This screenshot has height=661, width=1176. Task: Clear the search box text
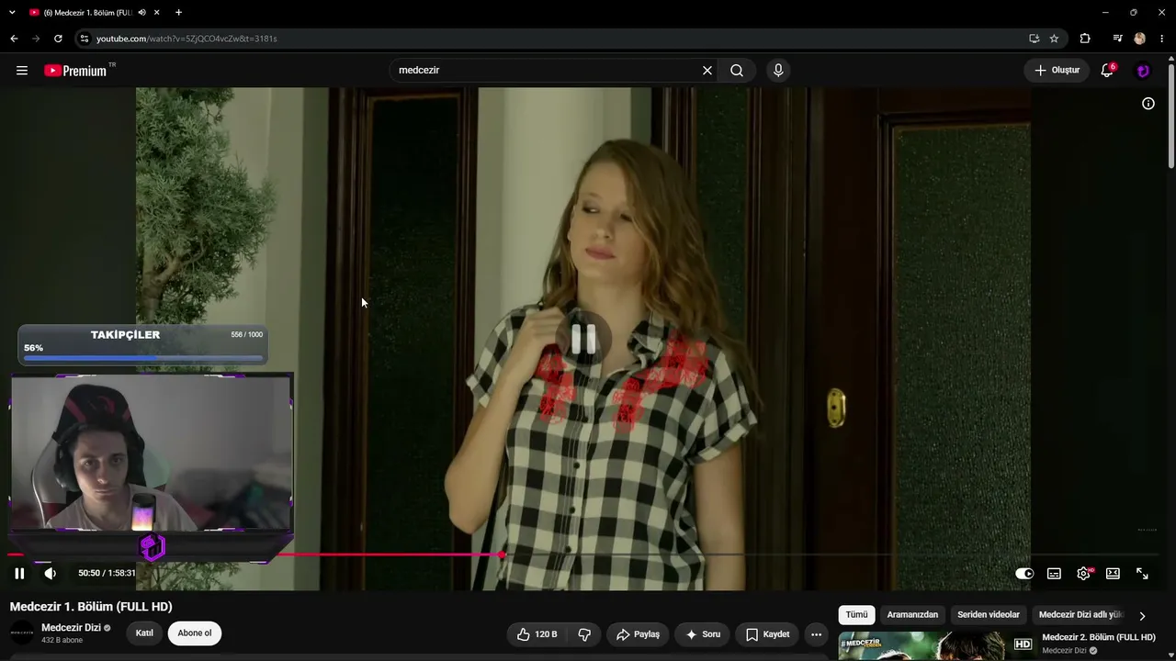pyautogui.click(x=707, y=71)
